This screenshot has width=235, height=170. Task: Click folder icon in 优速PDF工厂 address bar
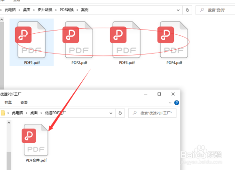(x=3, y=113)
